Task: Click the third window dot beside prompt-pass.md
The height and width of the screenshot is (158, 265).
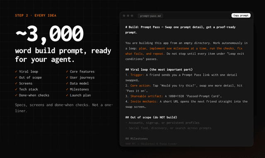Action: [x=132, y=16]
